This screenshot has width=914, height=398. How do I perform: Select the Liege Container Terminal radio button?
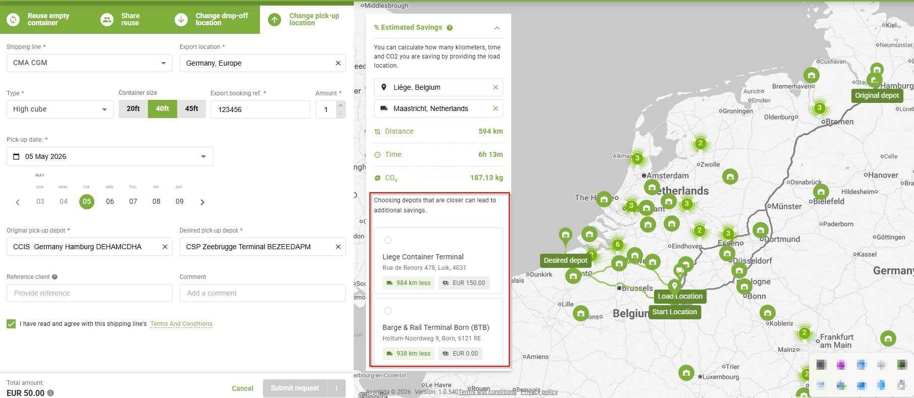[x=388, y=240]
